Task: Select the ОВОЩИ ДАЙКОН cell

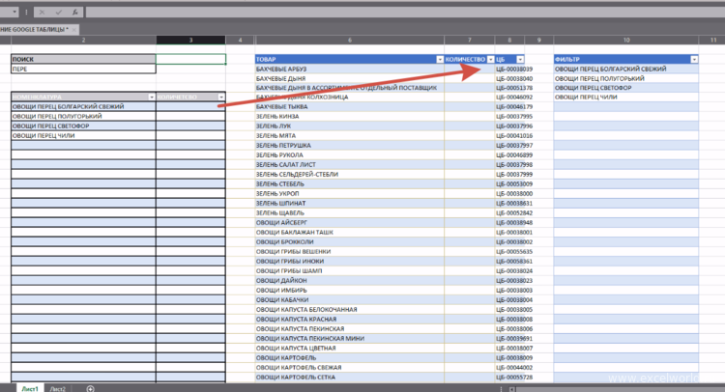Action: tap(350, 280)
